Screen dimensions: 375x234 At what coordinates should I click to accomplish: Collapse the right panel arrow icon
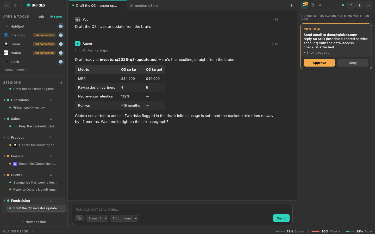(369, 5)
